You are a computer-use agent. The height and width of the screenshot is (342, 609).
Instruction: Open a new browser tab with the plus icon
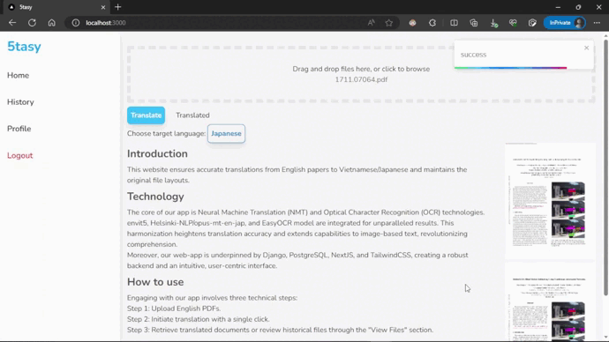[118, 7]
